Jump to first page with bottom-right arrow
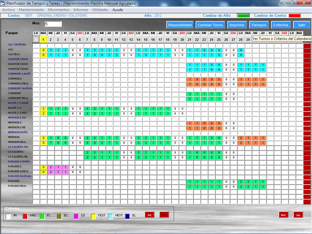The image size is (312, 234). [x=283, y=215]
